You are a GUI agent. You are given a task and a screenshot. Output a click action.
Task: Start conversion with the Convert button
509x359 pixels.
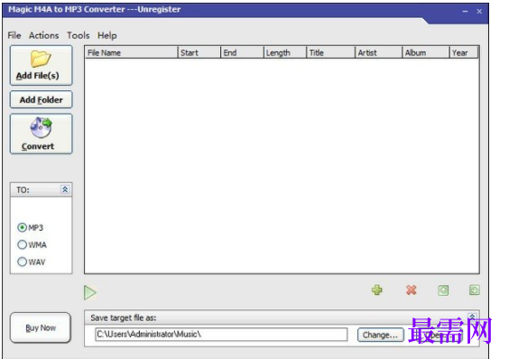(x=41, y=133)
